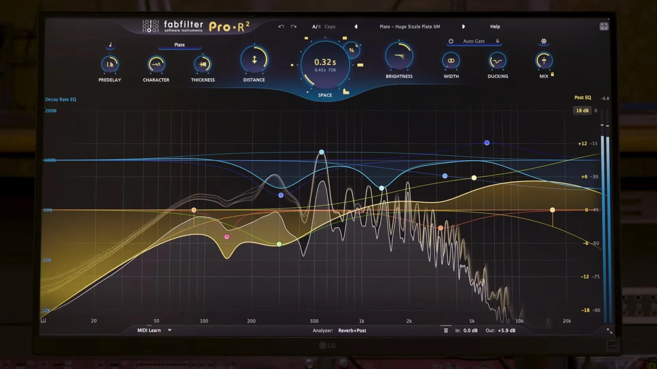Toggle the Auto Gate lock icon
Image resolution: width=657 pixels, height=369 pixels.
[498, 41]
